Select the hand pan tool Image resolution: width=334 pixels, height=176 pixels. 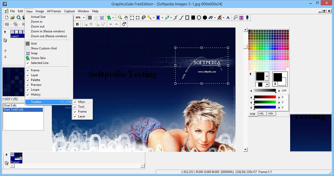126,18
